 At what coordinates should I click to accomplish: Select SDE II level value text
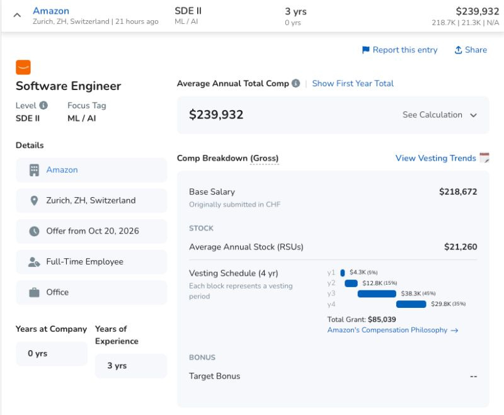[x=28, y=118]
